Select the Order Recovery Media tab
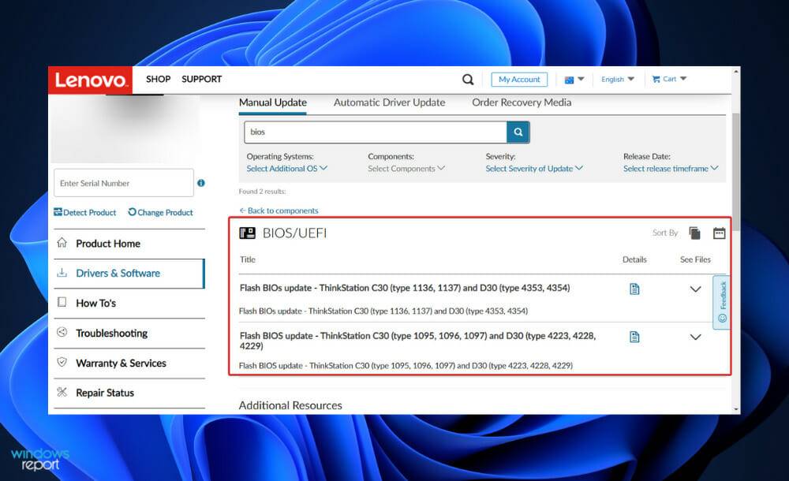This screenshot has height=481, width=789. (522, 102)
